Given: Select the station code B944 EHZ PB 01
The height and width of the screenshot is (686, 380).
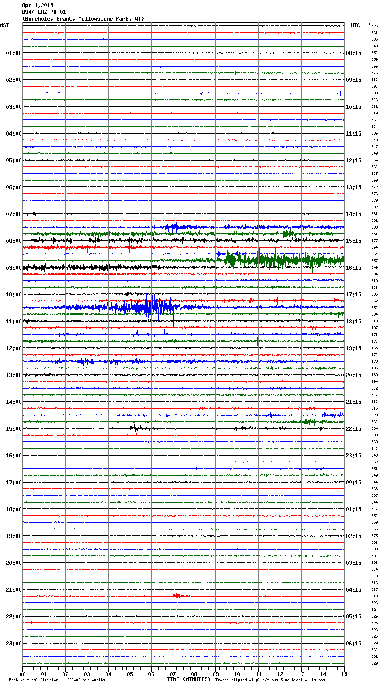Looking at the screenshot, I should pos(44,12).
